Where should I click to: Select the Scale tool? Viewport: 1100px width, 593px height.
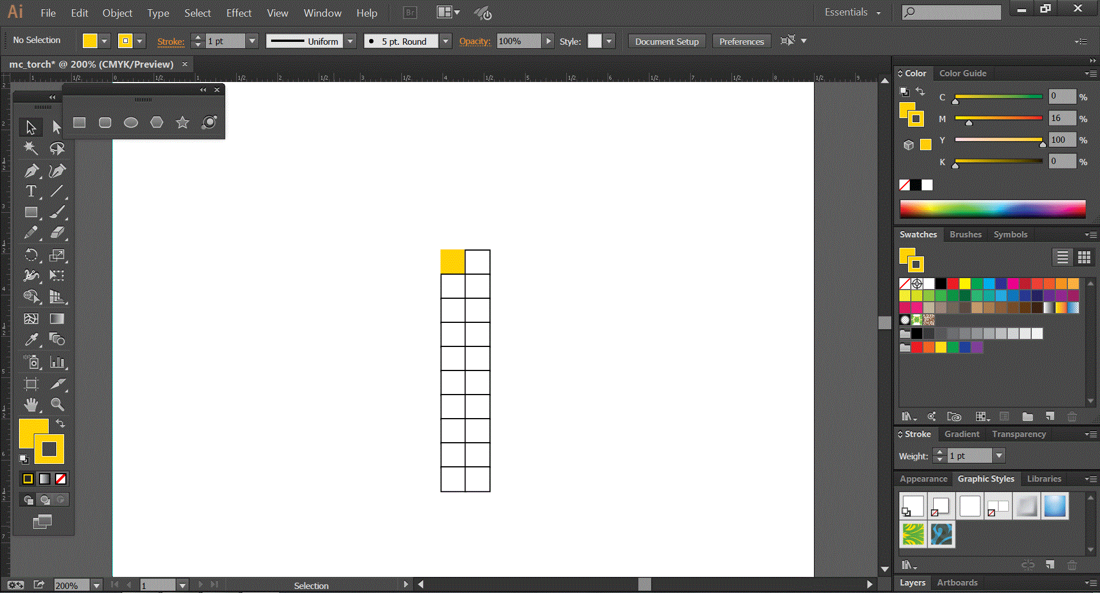[x=57, y=255]
